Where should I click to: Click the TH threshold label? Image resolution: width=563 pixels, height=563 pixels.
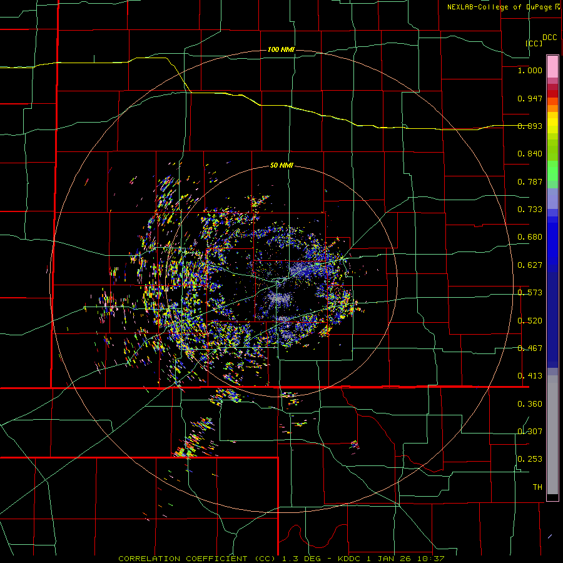(537, 487)
